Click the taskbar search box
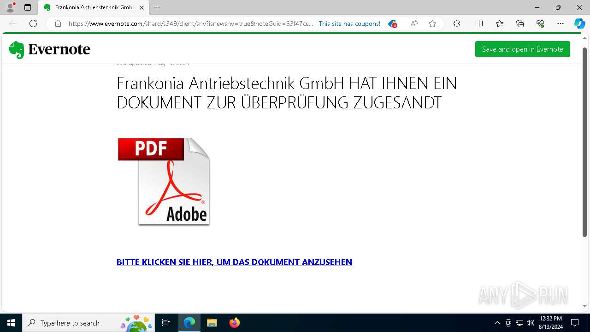The width and height of the screenshot is (590, 332). (88, 323)
